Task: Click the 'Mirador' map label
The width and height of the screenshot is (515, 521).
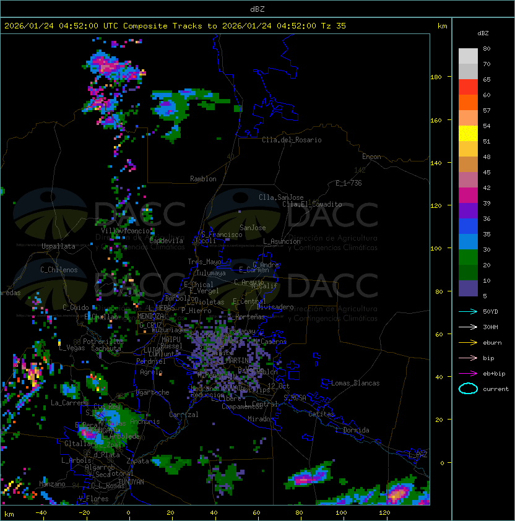Action: (x=261, y=419)
